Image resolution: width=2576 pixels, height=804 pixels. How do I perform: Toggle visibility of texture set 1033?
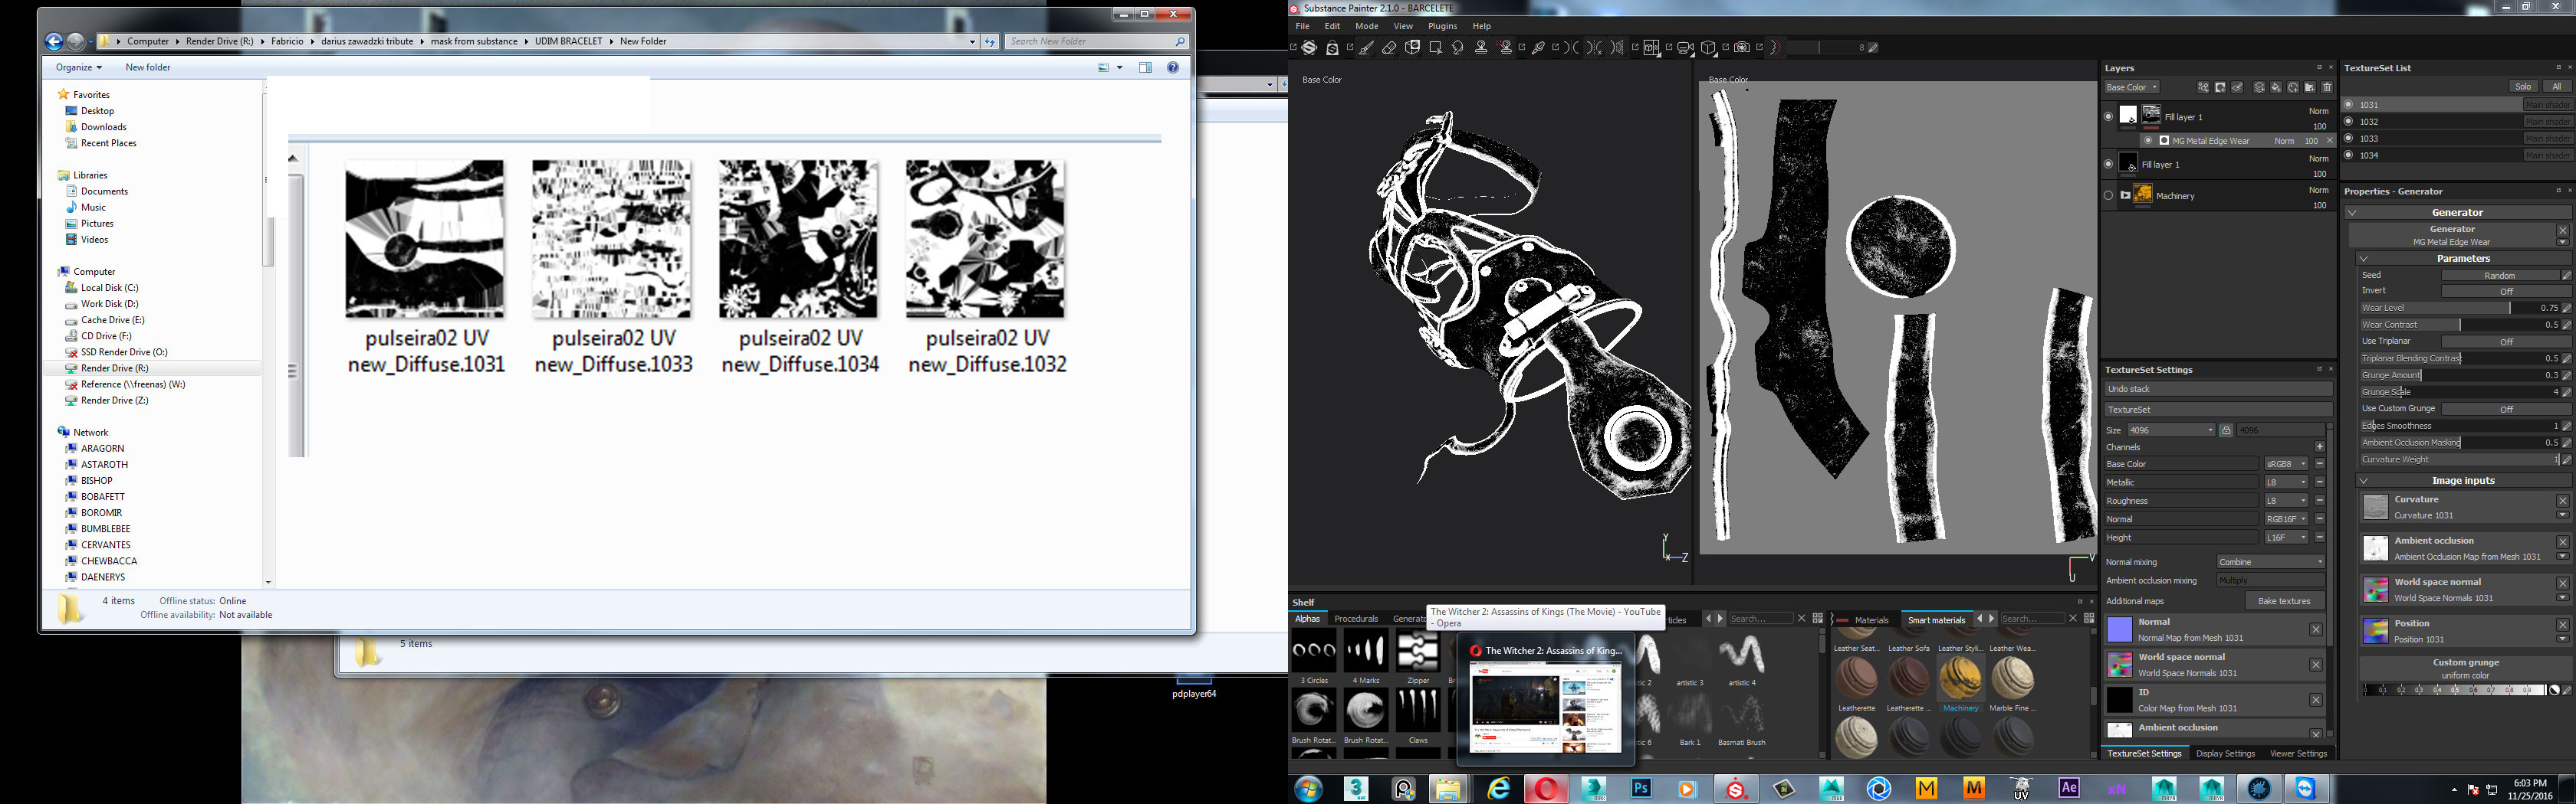tap(2349, 138)
